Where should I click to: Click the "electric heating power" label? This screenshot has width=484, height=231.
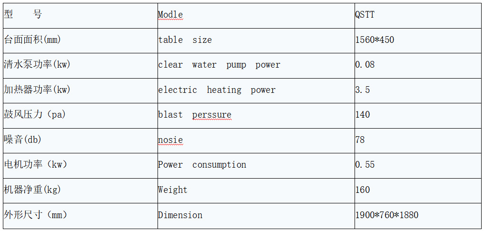[217, 90]
